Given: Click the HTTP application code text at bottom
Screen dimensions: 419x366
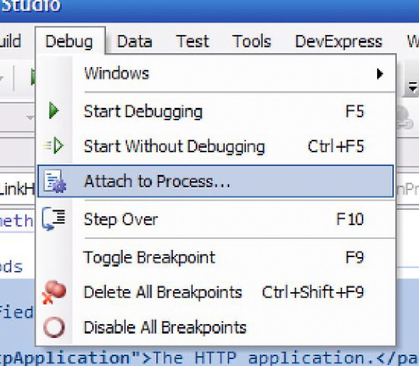Looking at the screenshot, I should [210, 357].
